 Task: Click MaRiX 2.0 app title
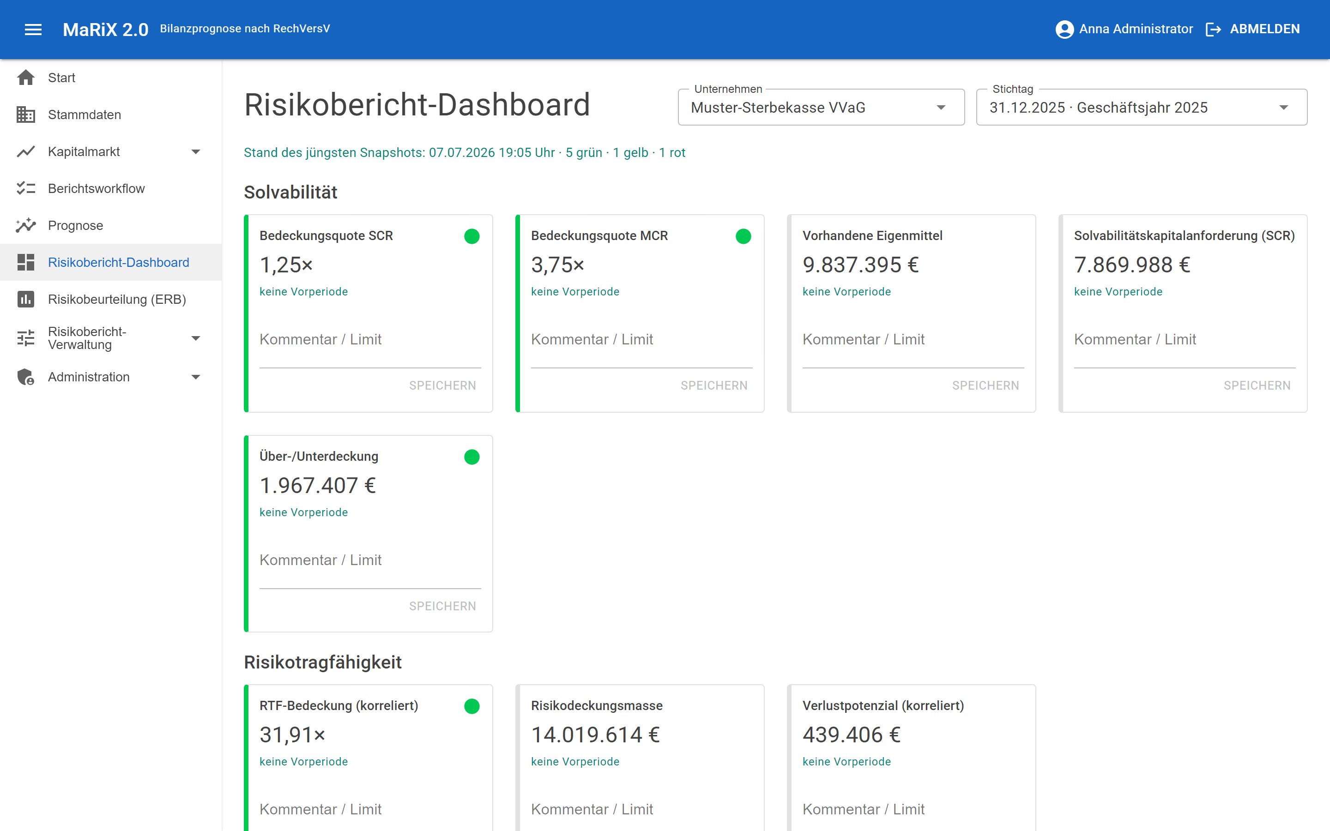[x=105, y=29]
